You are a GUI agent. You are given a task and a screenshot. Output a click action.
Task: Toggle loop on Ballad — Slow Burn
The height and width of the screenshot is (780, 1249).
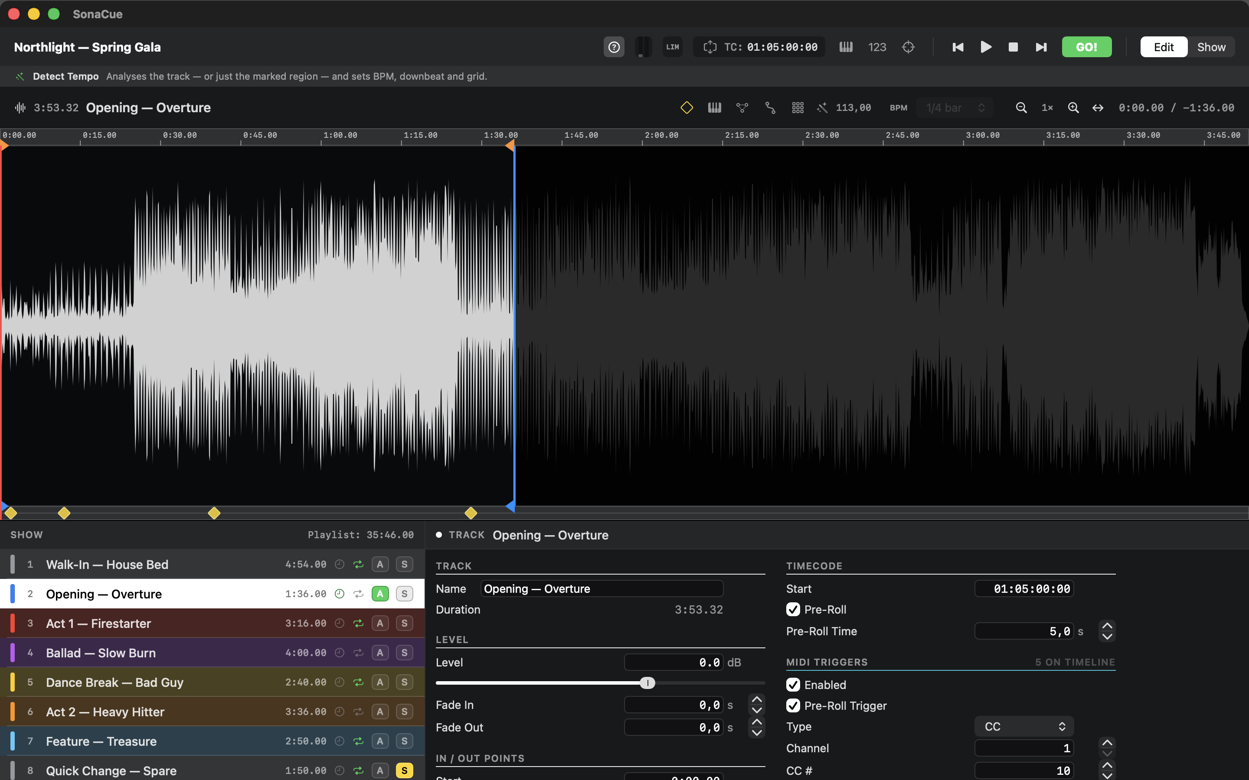pyautogui.click(x=358, y=653)
